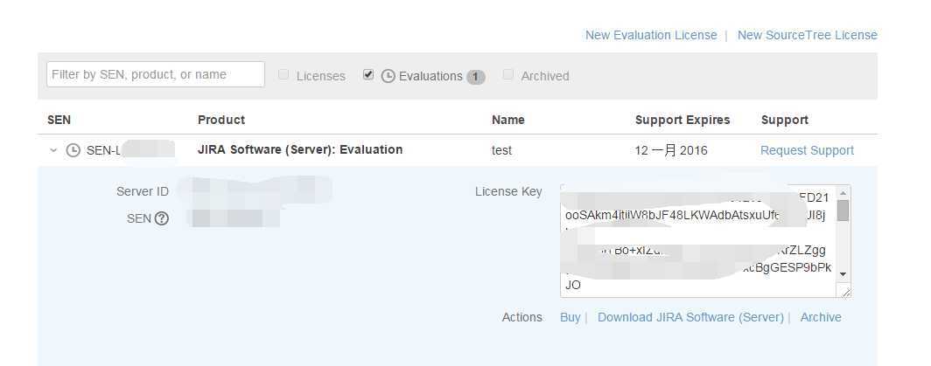Click License Key scrollbar down arrow
Image resolution: width=931 pixels, height=366 pixels.
[x=843, y=274]
